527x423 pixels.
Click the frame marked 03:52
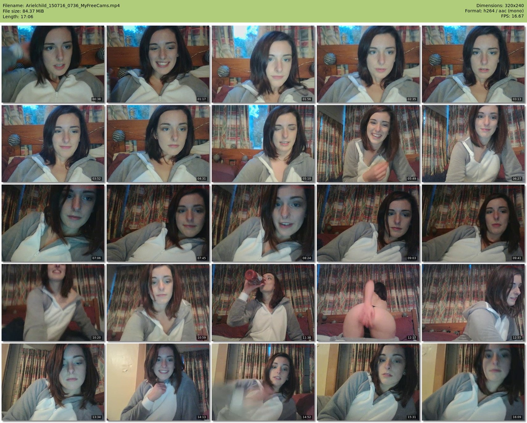pyautogui.click(x=53, y=144)
